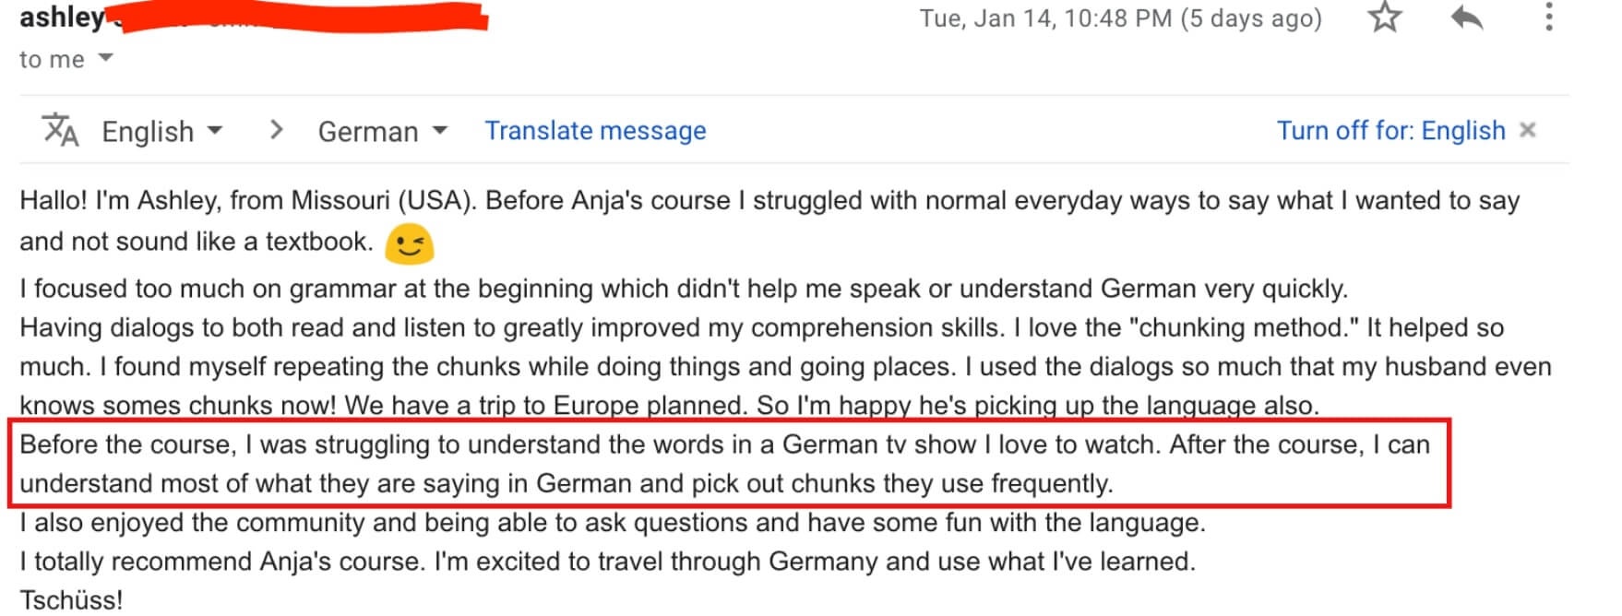This screenshot has height=616, width=1622.
Task: Open the more options menu for this email
Action: (1550, 18)
